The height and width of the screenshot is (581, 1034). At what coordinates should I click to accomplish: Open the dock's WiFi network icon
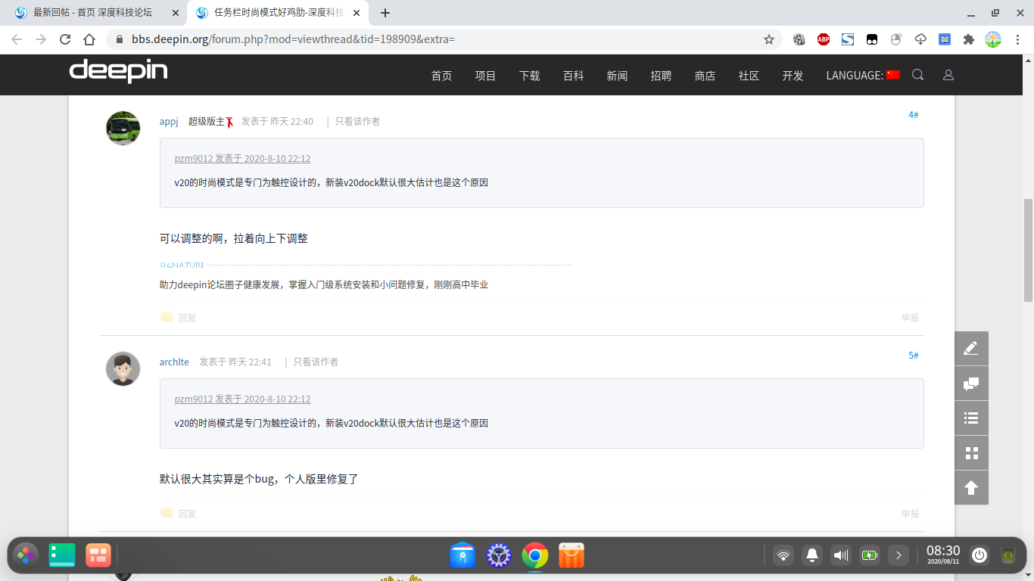coord(783,555)
